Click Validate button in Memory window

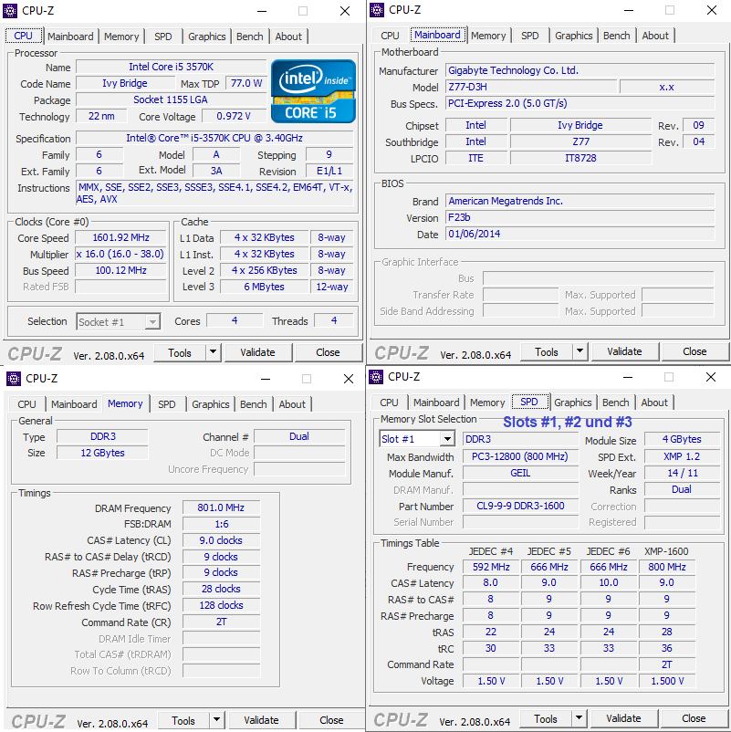[x=261, y=720]
